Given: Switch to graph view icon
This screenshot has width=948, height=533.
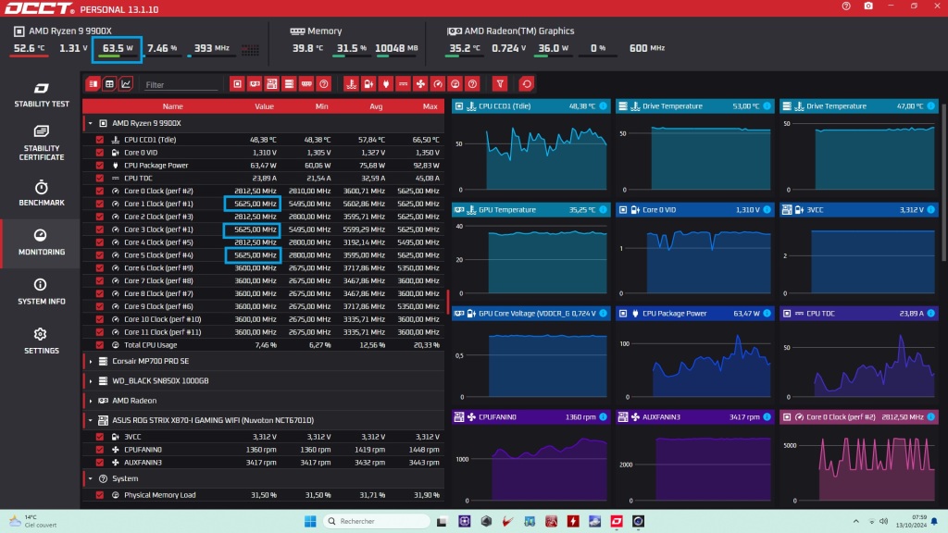Looking at the screenshot, I should pos(126,84).
